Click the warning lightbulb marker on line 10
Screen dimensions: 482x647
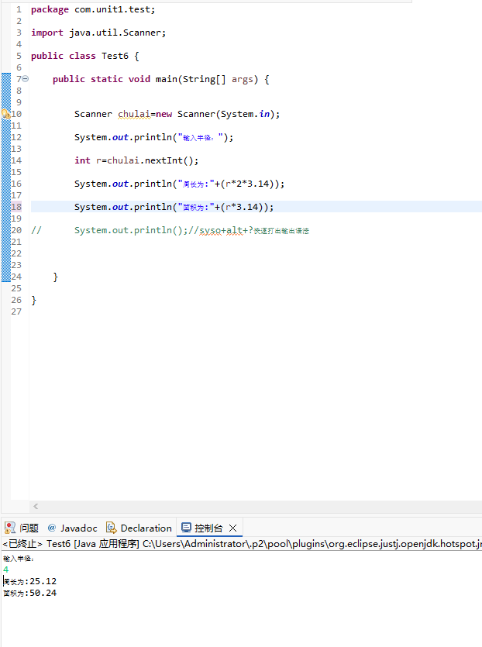[x=5, y=114]
